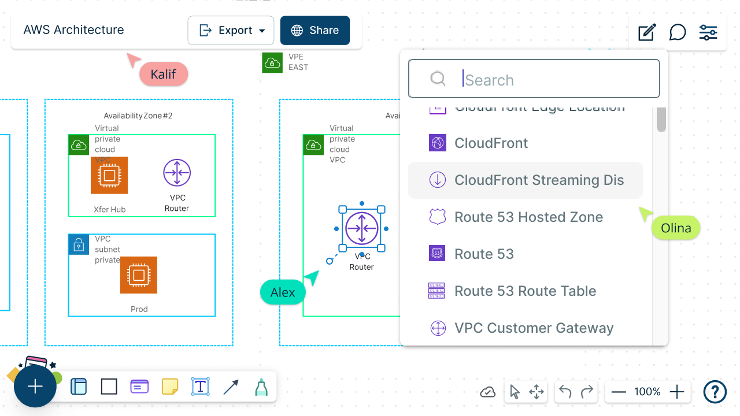Image resolution: width=740 pixels, height=416 pixels.
Task: Click in the shape Search field
Action: point(534,79)
